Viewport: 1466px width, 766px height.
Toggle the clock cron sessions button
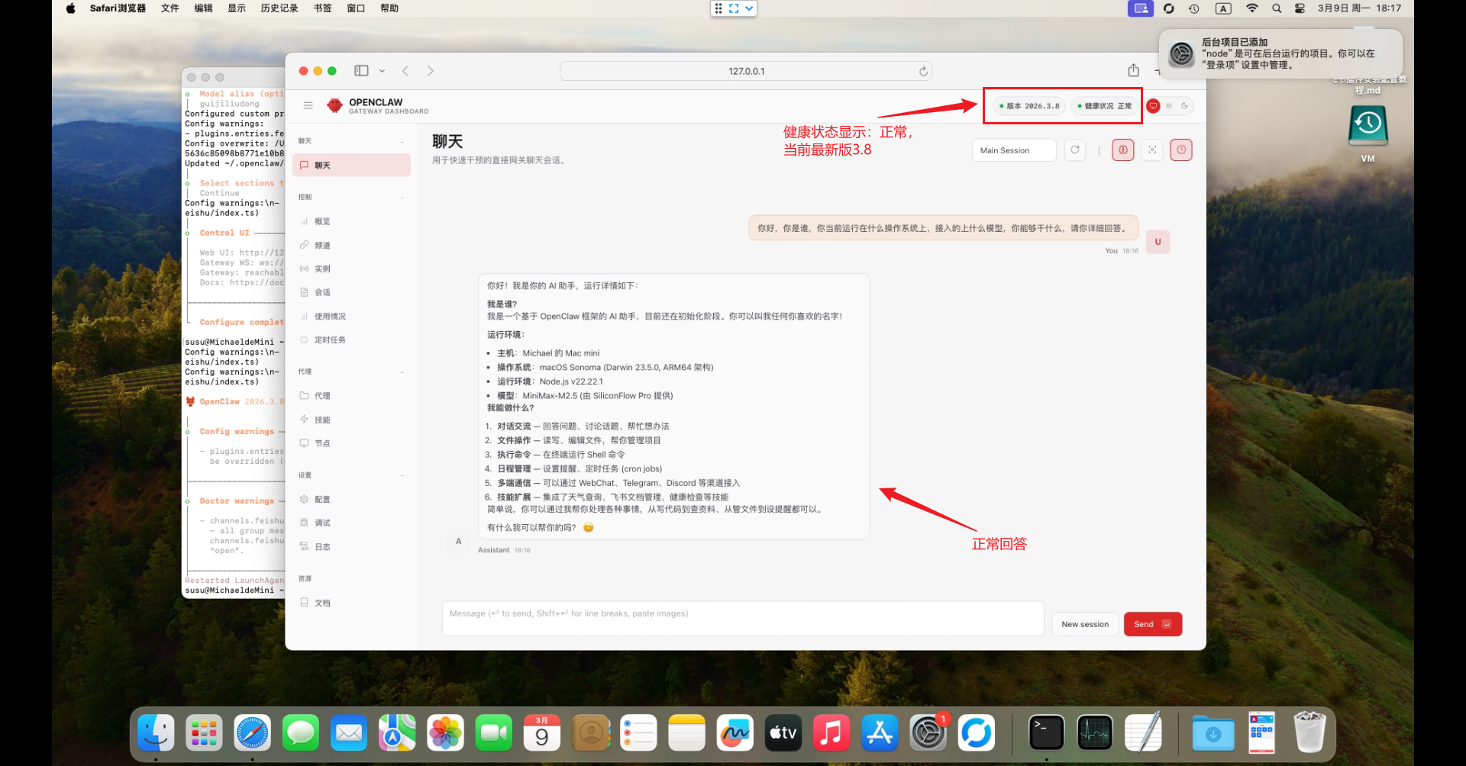(1181, 150)
